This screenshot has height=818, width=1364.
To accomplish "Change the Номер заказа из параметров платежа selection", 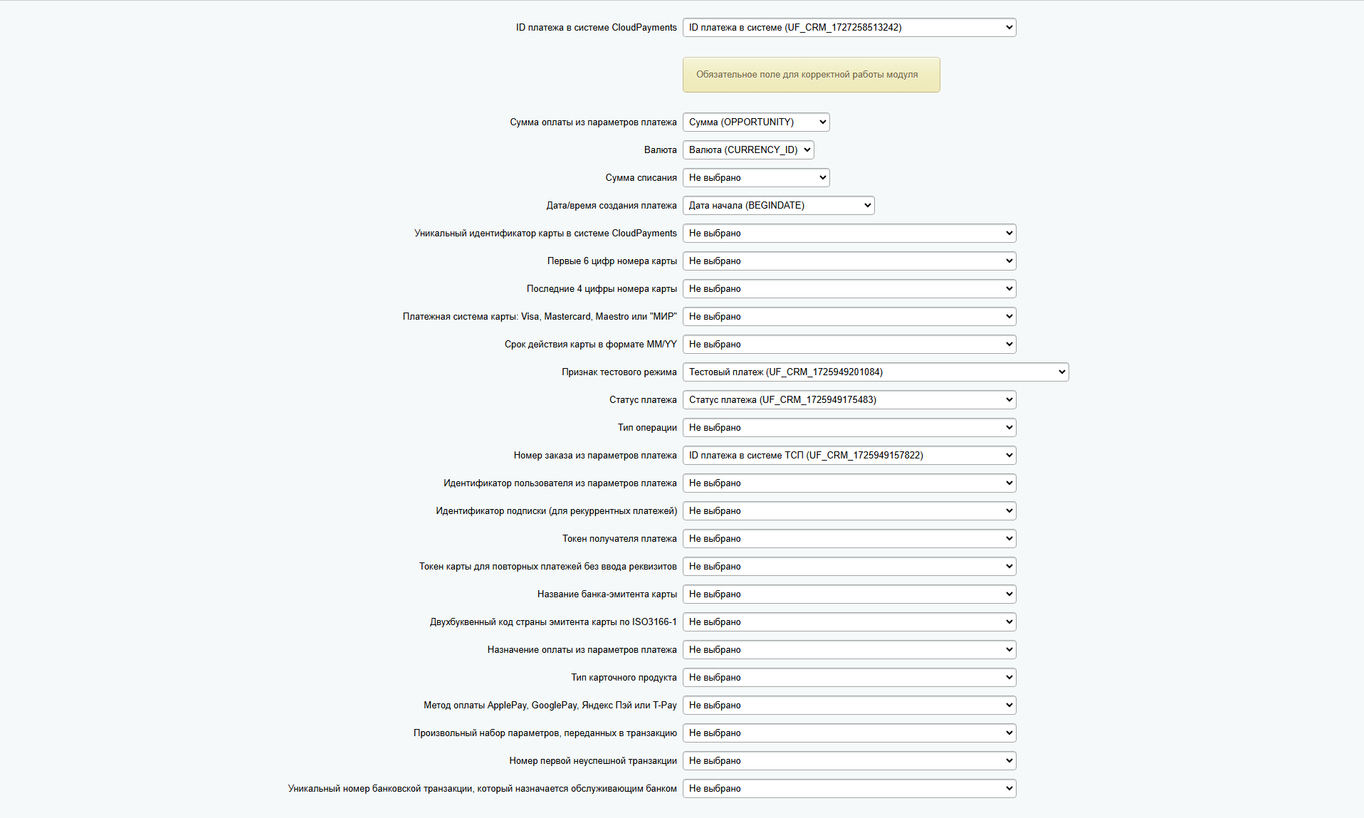I will coord(849,455).
